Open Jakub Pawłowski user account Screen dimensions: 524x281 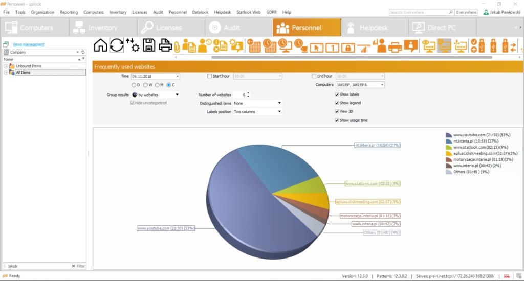(502, 12)
